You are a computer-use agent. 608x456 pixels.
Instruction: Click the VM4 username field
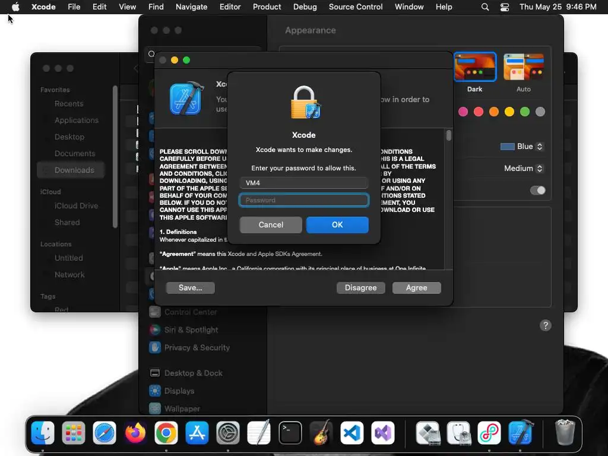[x=304, y=183]
